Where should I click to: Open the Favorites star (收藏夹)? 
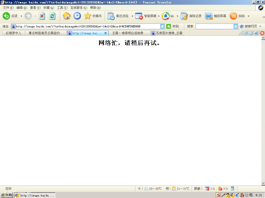(x=88, y=16)
